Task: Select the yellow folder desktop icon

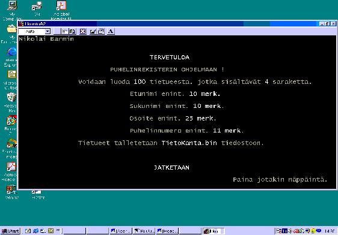Action: [x=11, y=29]
